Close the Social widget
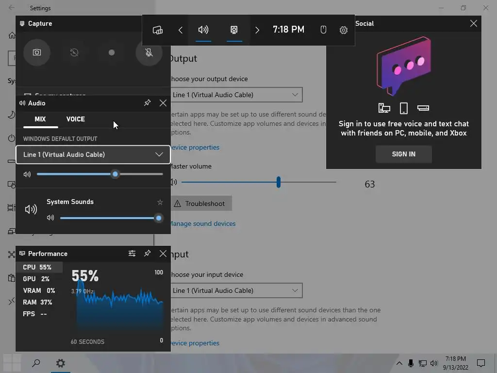This screenshot has width=497, height=373. pyautogui.click(x=474, y=23)
